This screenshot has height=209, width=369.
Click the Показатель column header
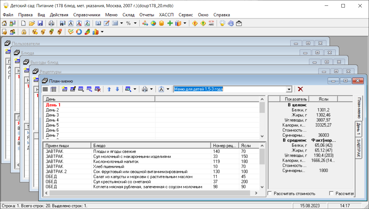295,99
